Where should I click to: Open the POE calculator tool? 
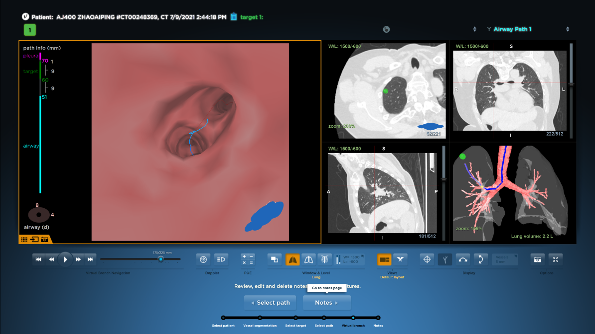point(248,259)
